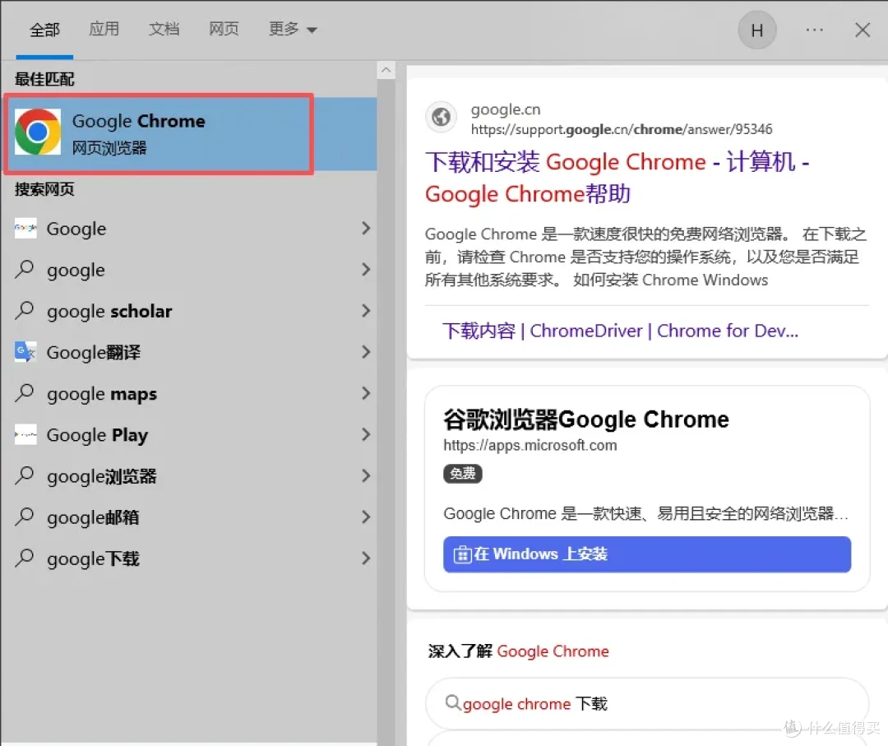Image resolution: width=888 pixels, height=746 pixels.
Task: Click scroll-up arrow of results list
Action: click(386, 70)
